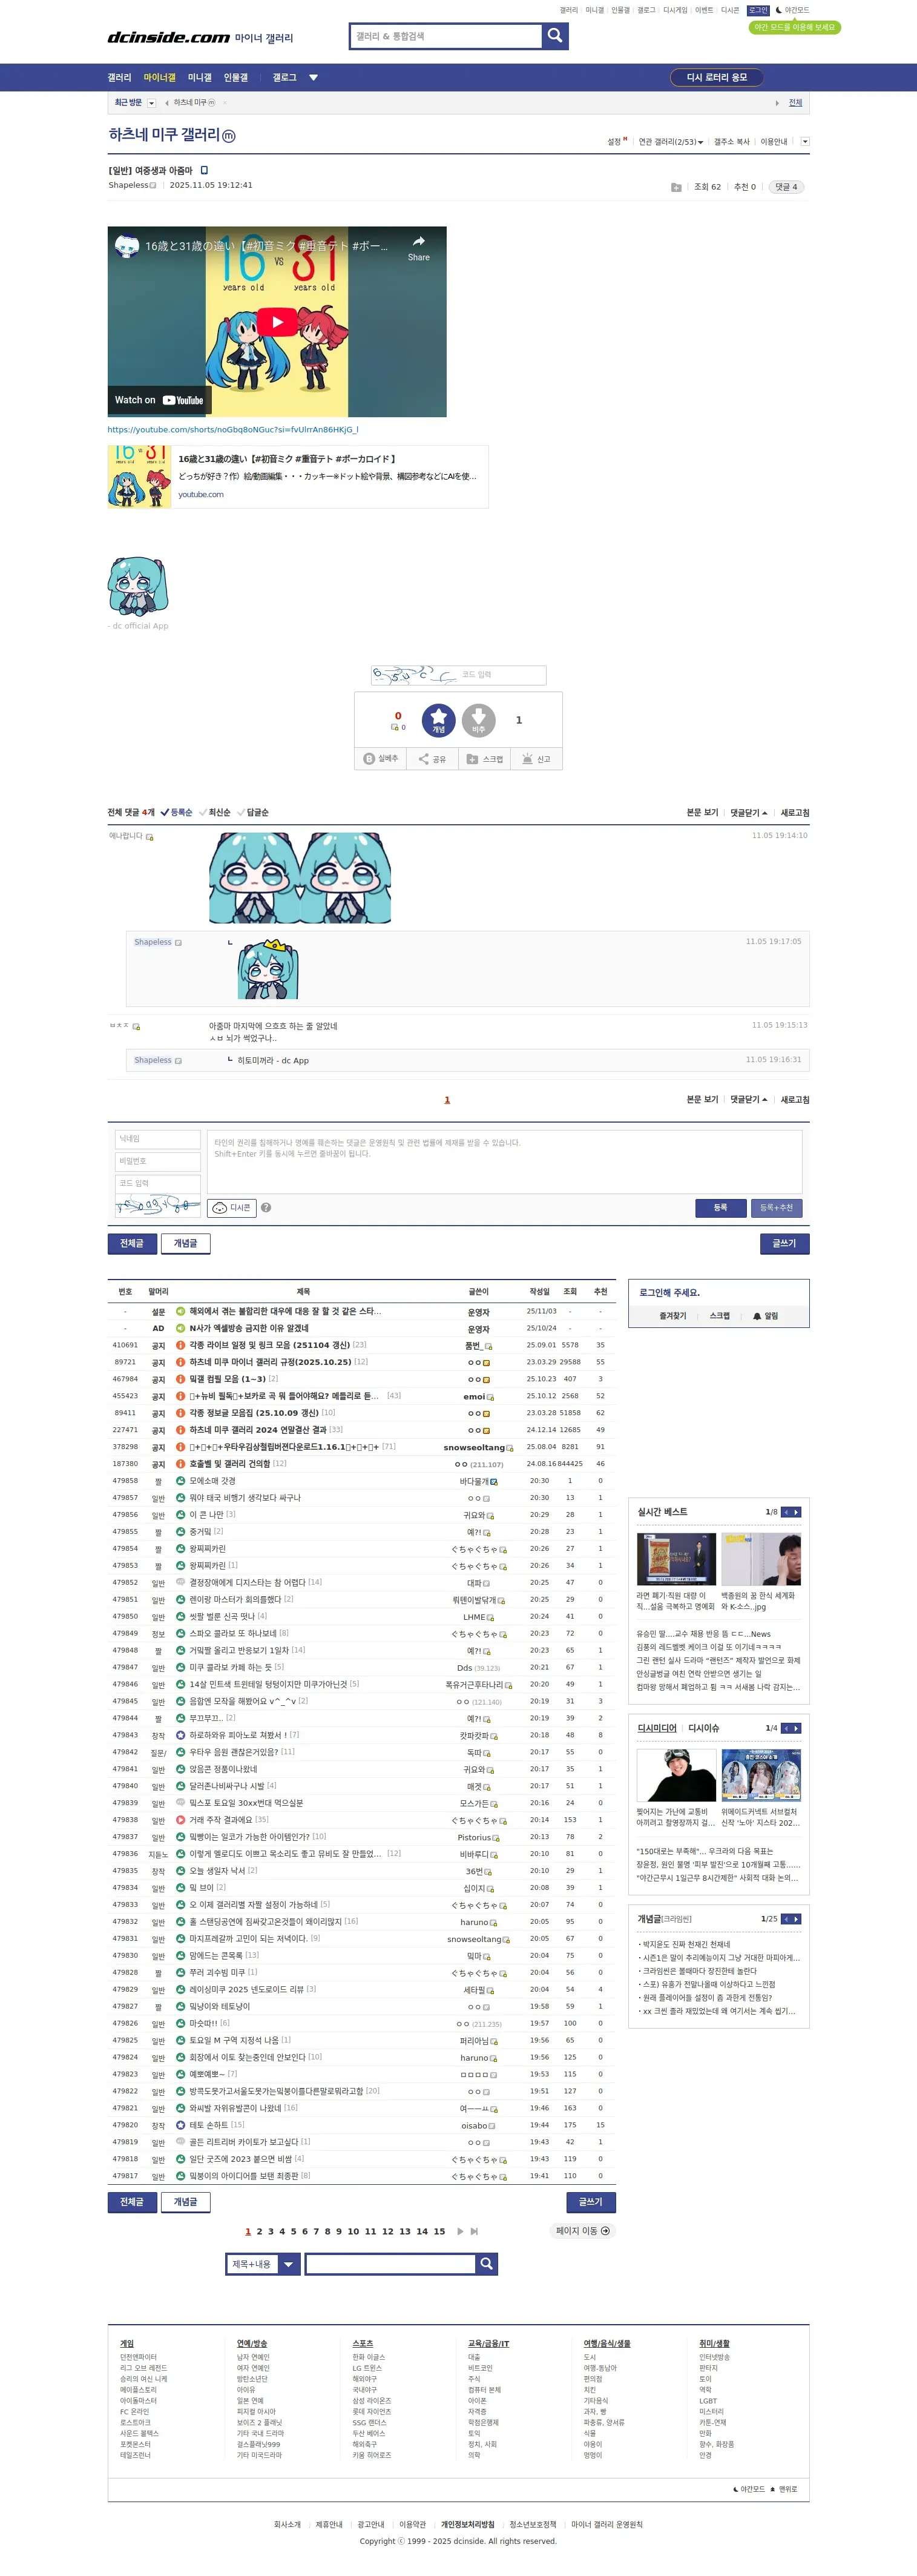The width and height of the screenshot is (917, 2576).
Task: Open the YouTube shorts URL link
Action: tap(232, 430)
